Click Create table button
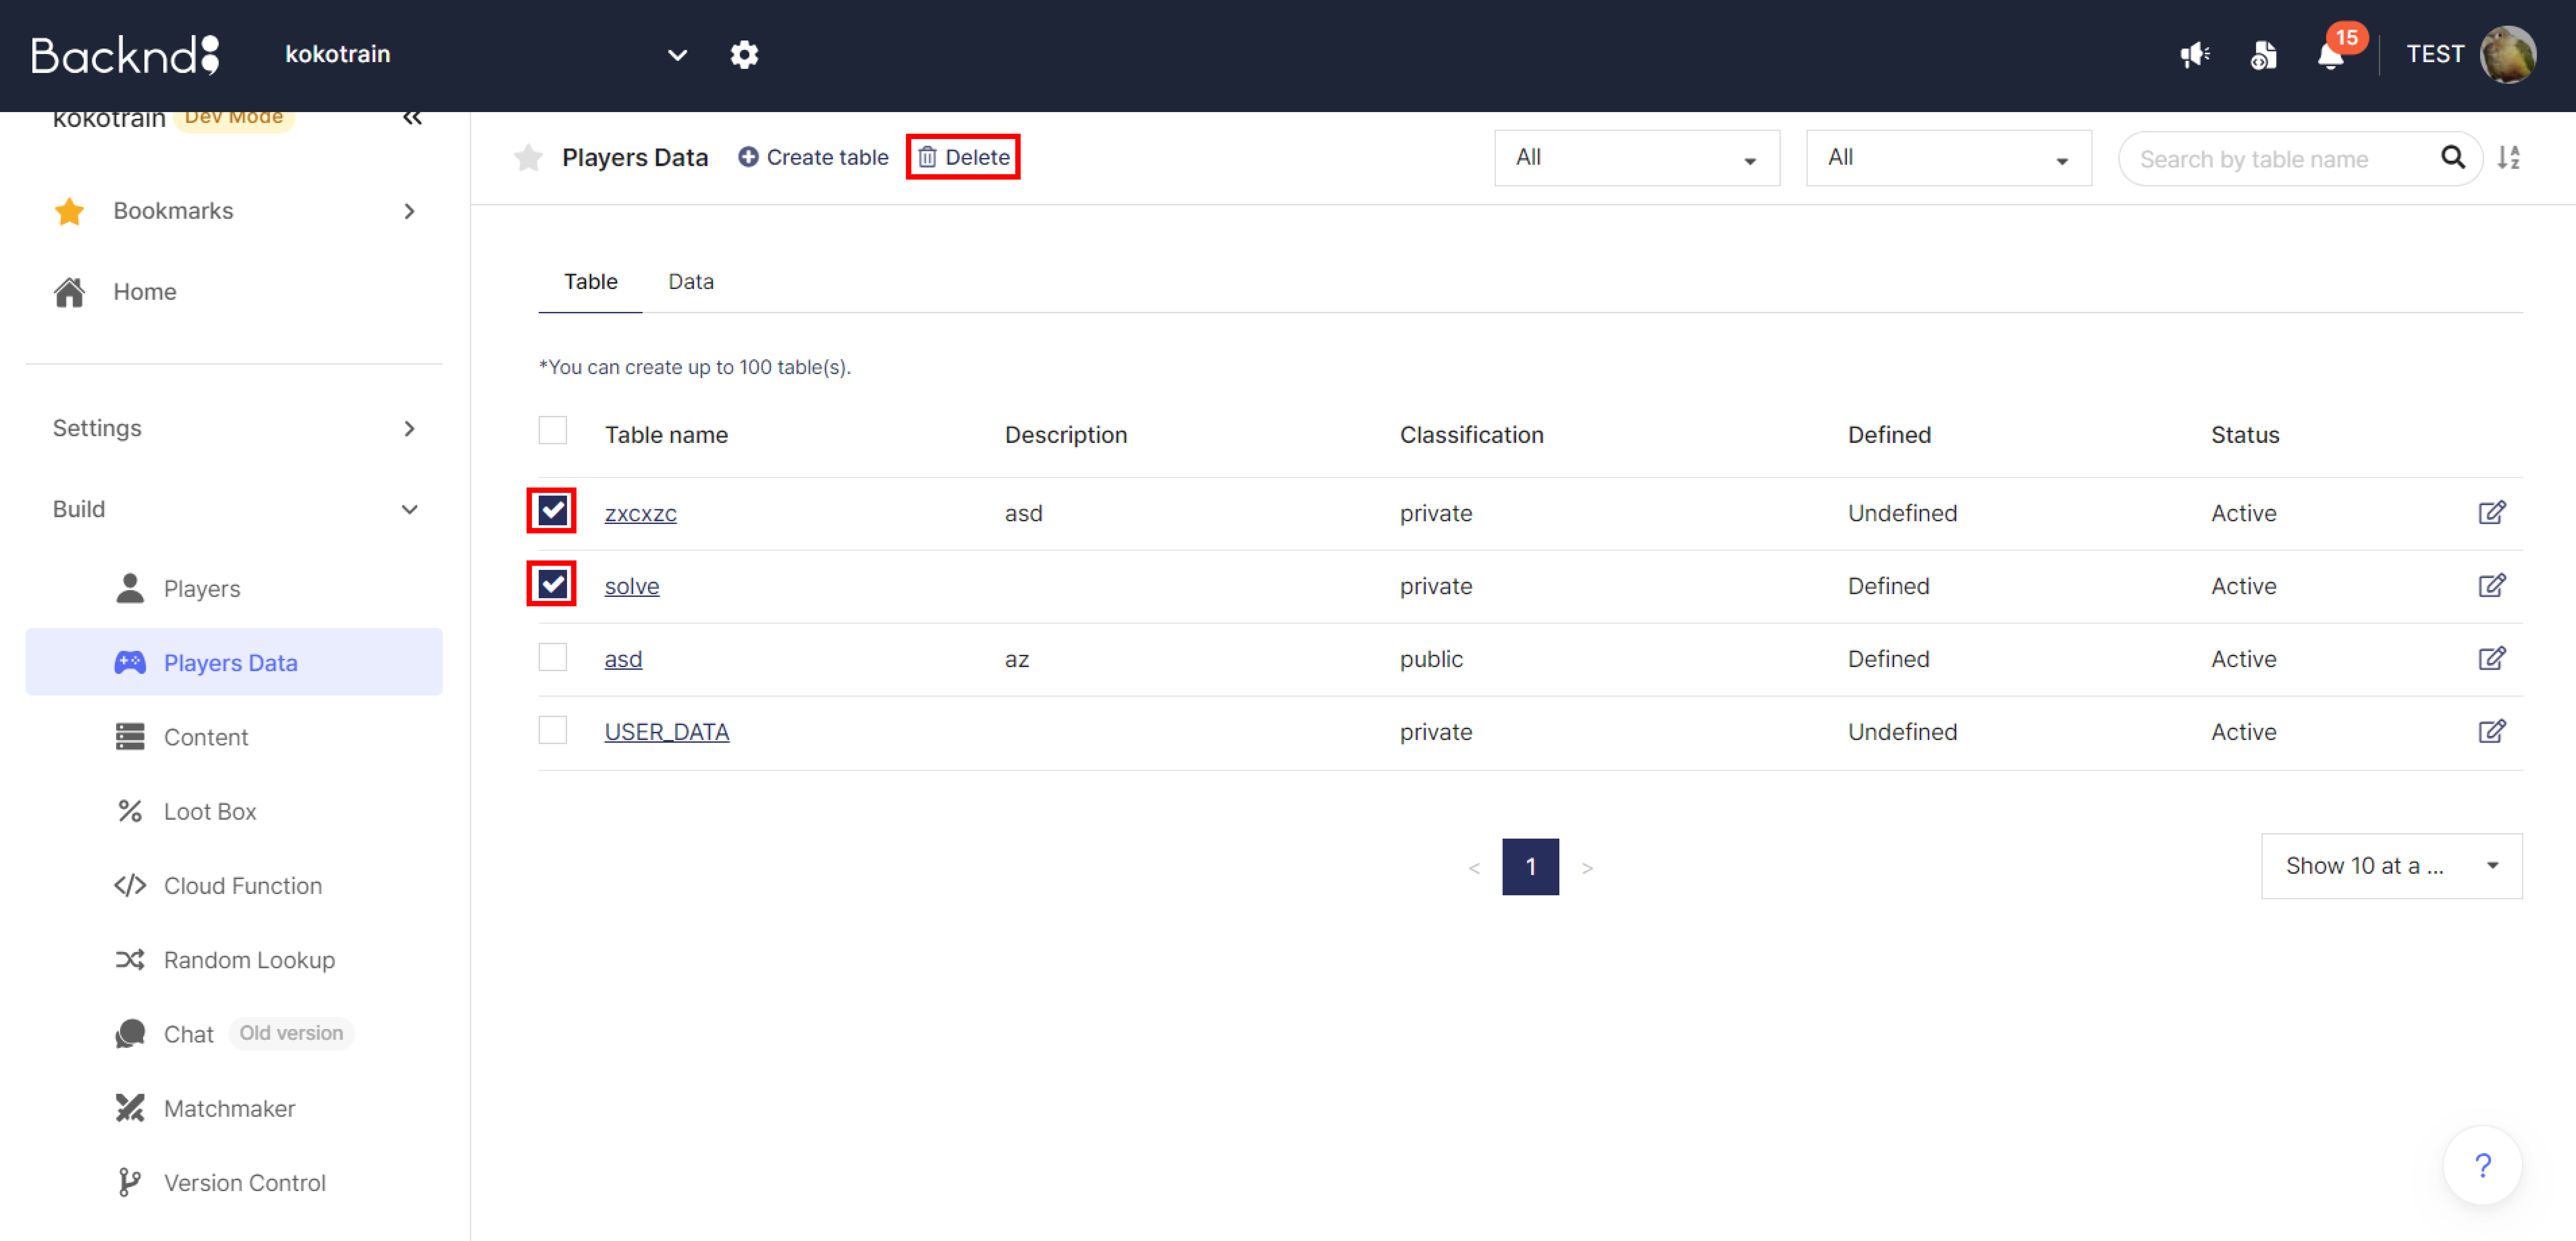Image resolution: width=2576 pixels, height=1241 pixels. coord(813,157)
